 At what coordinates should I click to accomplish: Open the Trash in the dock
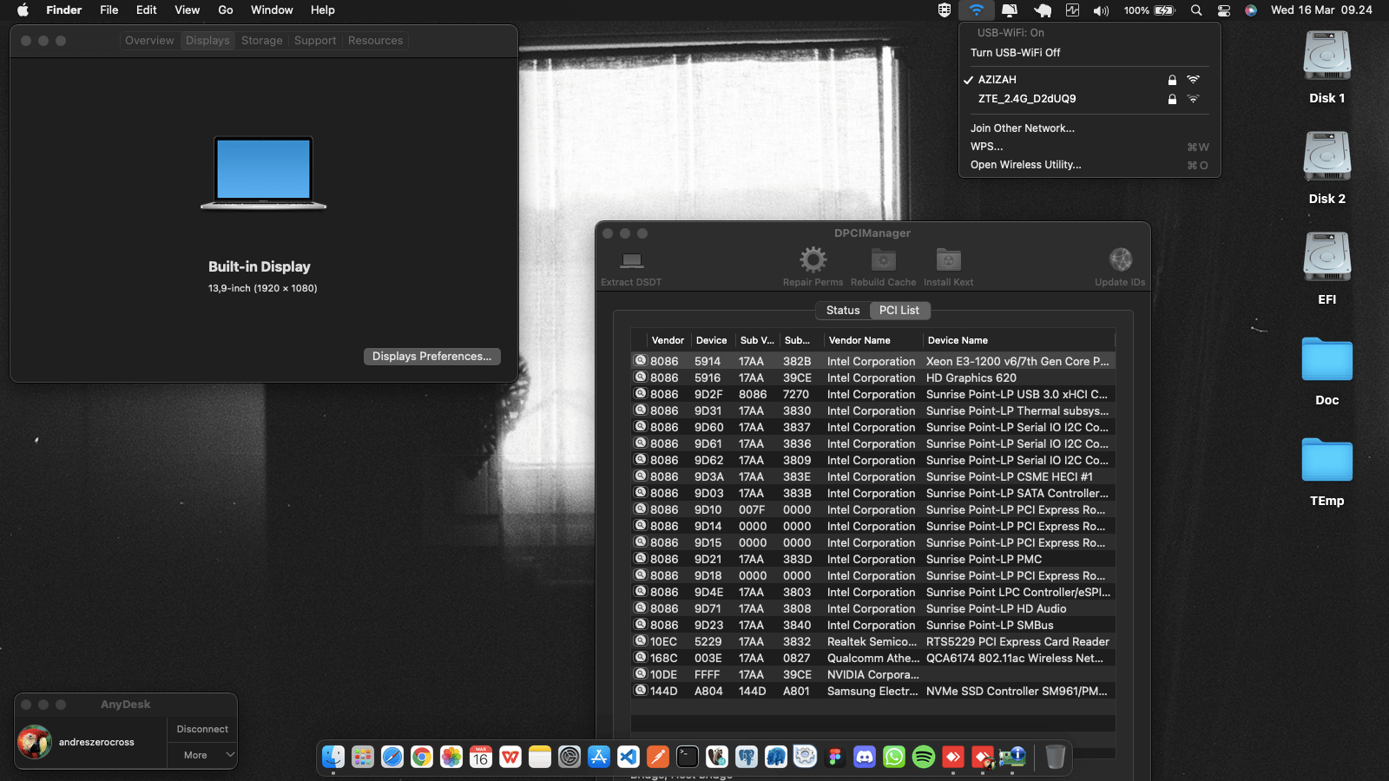pyautogui.click(x=1055, y=757)
